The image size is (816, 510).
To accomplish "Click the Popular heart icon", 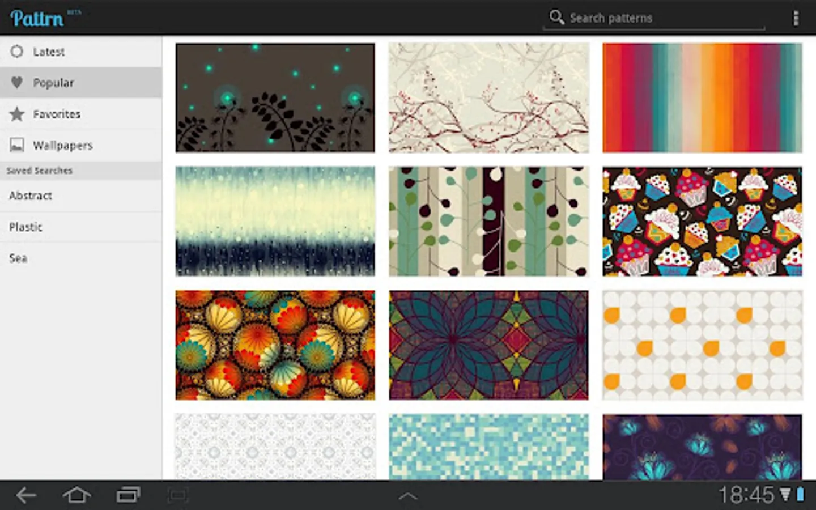I will pyautogui.click(x=17, y=83).
